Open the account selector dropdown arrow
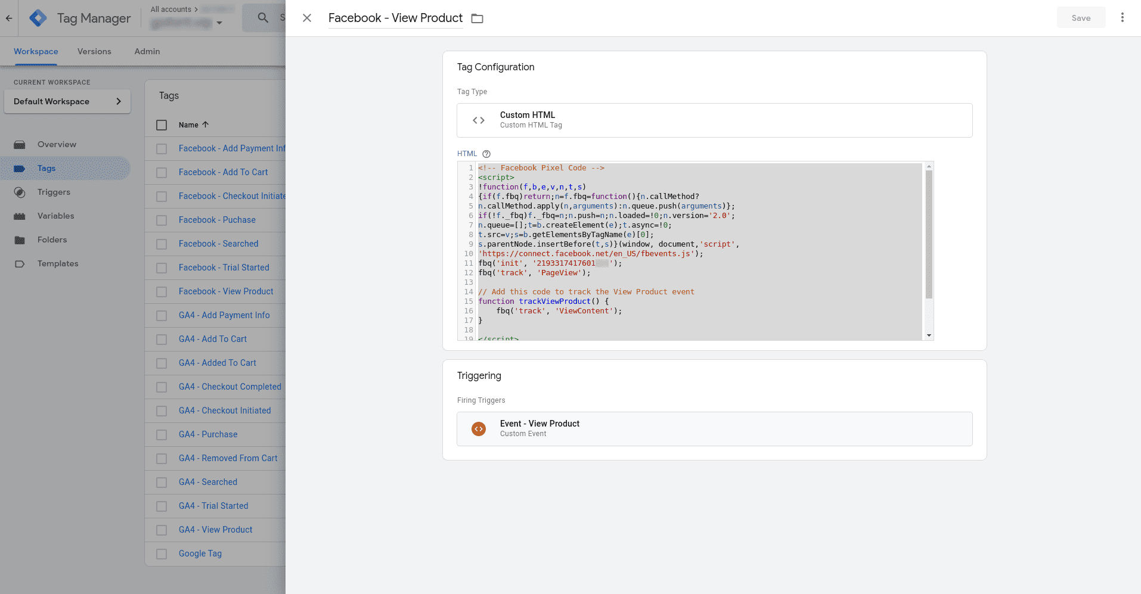 point(219,23)
